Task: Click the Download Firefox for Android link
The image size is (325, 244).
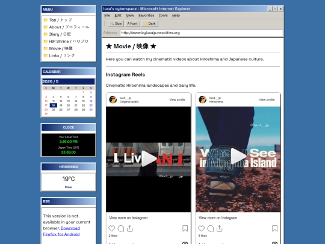Action: click(61, 231)
